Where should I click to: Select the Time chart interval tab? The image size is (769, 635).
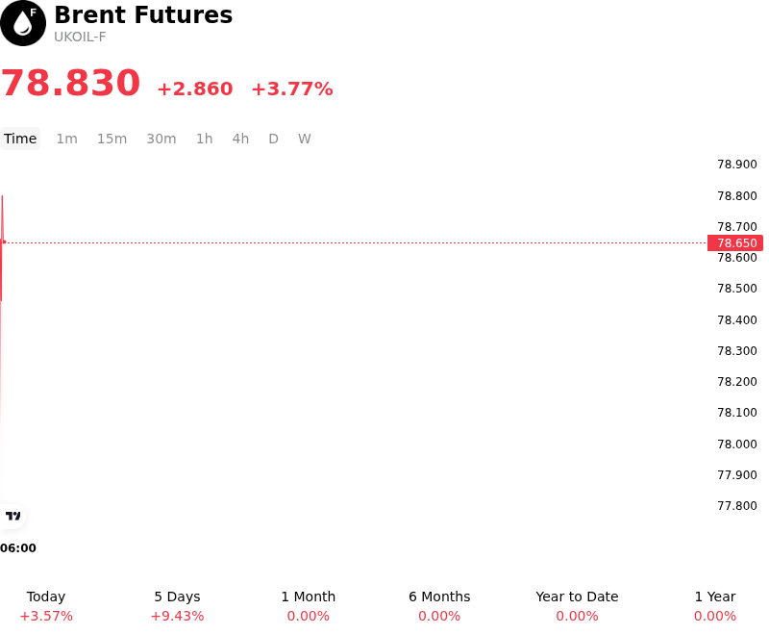click(20, 139)
